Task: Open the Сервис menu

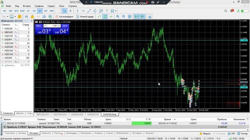Action: tap(51, 6)
